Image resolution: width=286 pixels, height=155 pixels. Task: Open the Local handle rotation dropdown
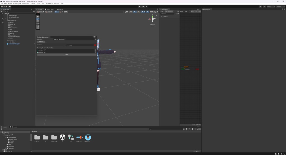[49, 12]
